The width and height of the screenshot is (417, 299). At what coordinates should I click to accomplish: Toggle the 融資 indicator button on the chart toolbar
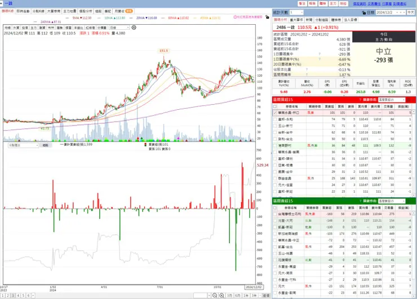pos(42,28)
